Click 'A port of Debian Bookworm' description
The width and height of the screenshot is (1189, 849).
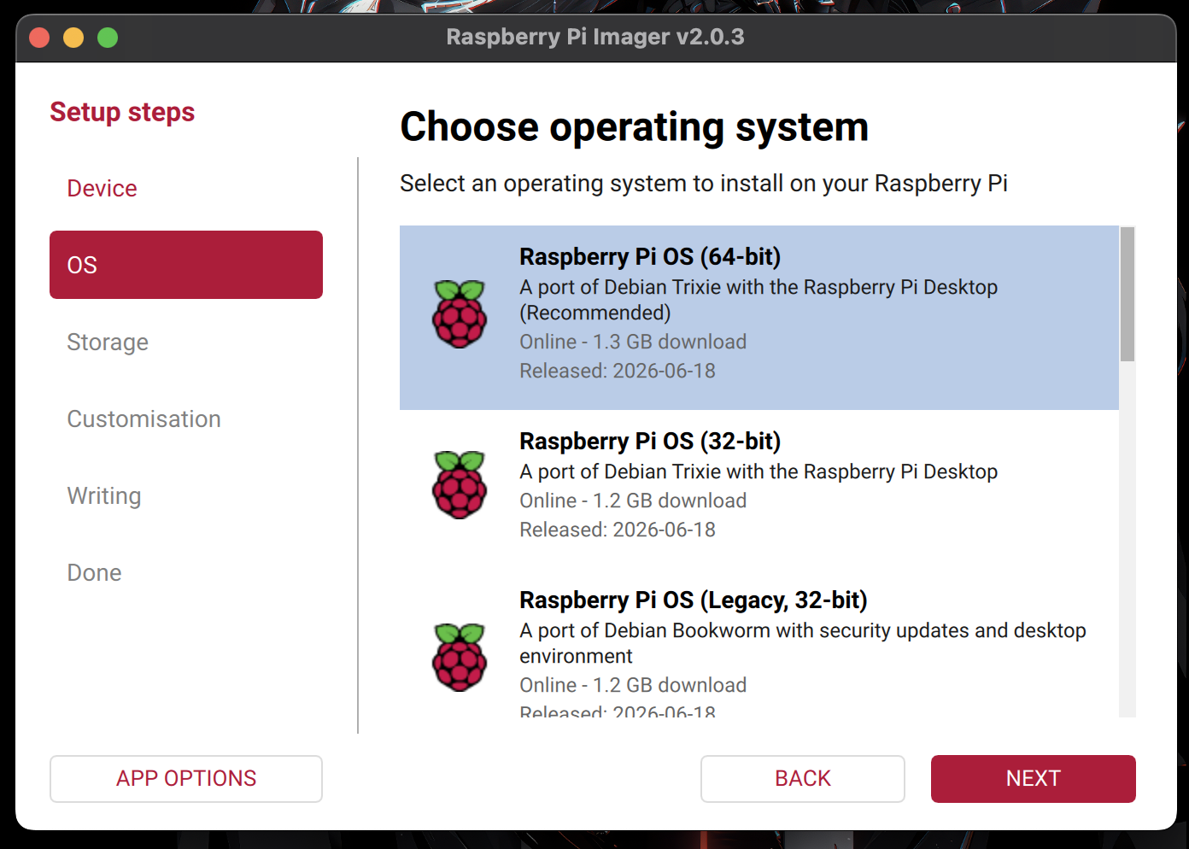(803, 643)
